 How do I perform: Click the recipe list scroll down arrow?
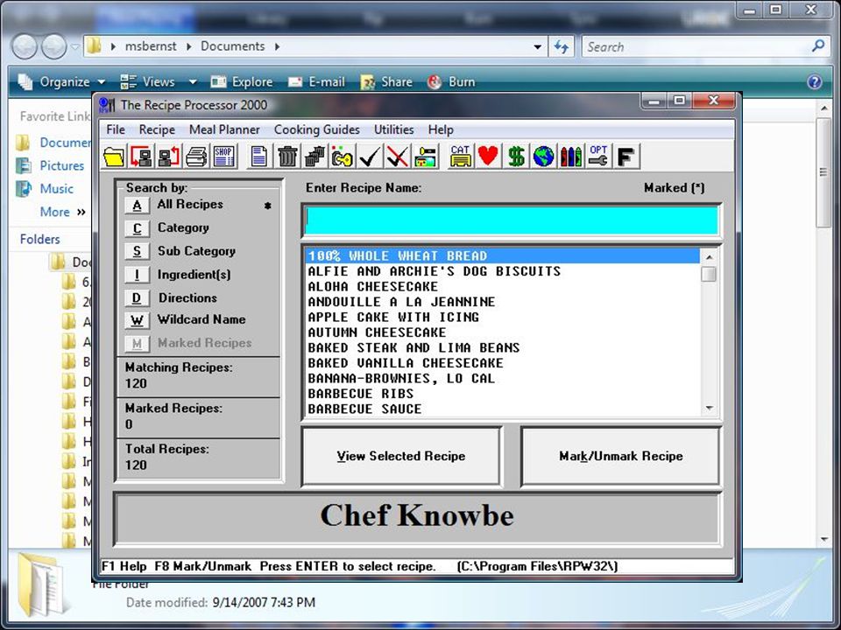pos(709,409)
